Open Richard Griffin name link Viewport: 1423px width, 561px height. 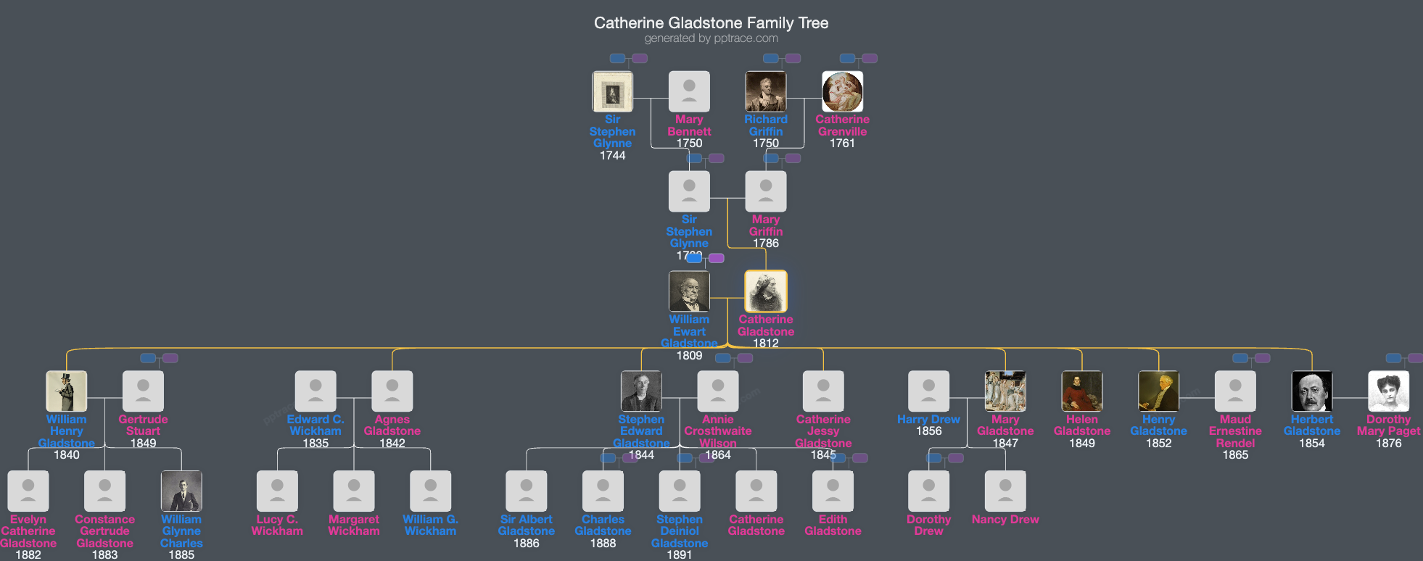[x=766, y=125]
